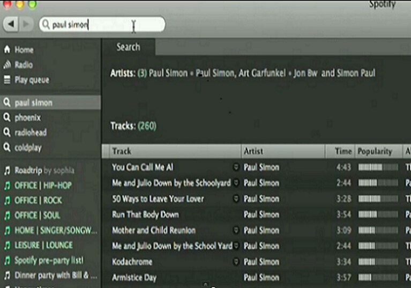Select track Armistice Day

pyautogui.click(x=134, y=277)
